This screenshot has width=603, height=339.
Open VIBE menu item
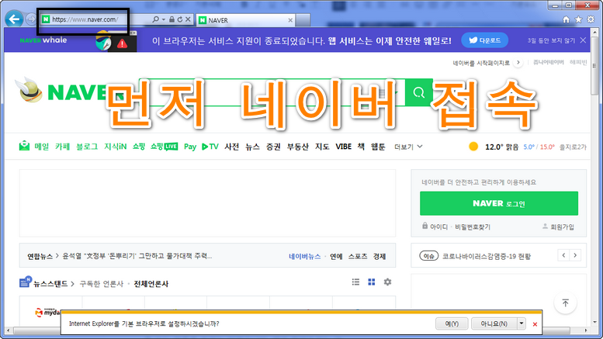pyautogui.click(x=344, y=147)
